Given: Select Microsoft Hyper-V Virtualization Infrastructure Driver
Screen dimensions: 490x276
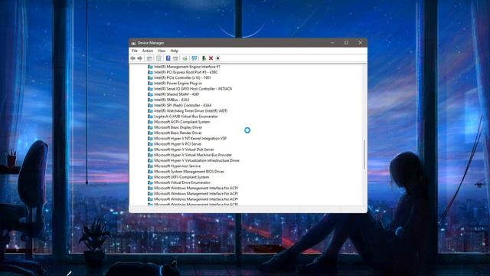Looking at the screenshot, I should pyautogui.click(x=197, y=160).
